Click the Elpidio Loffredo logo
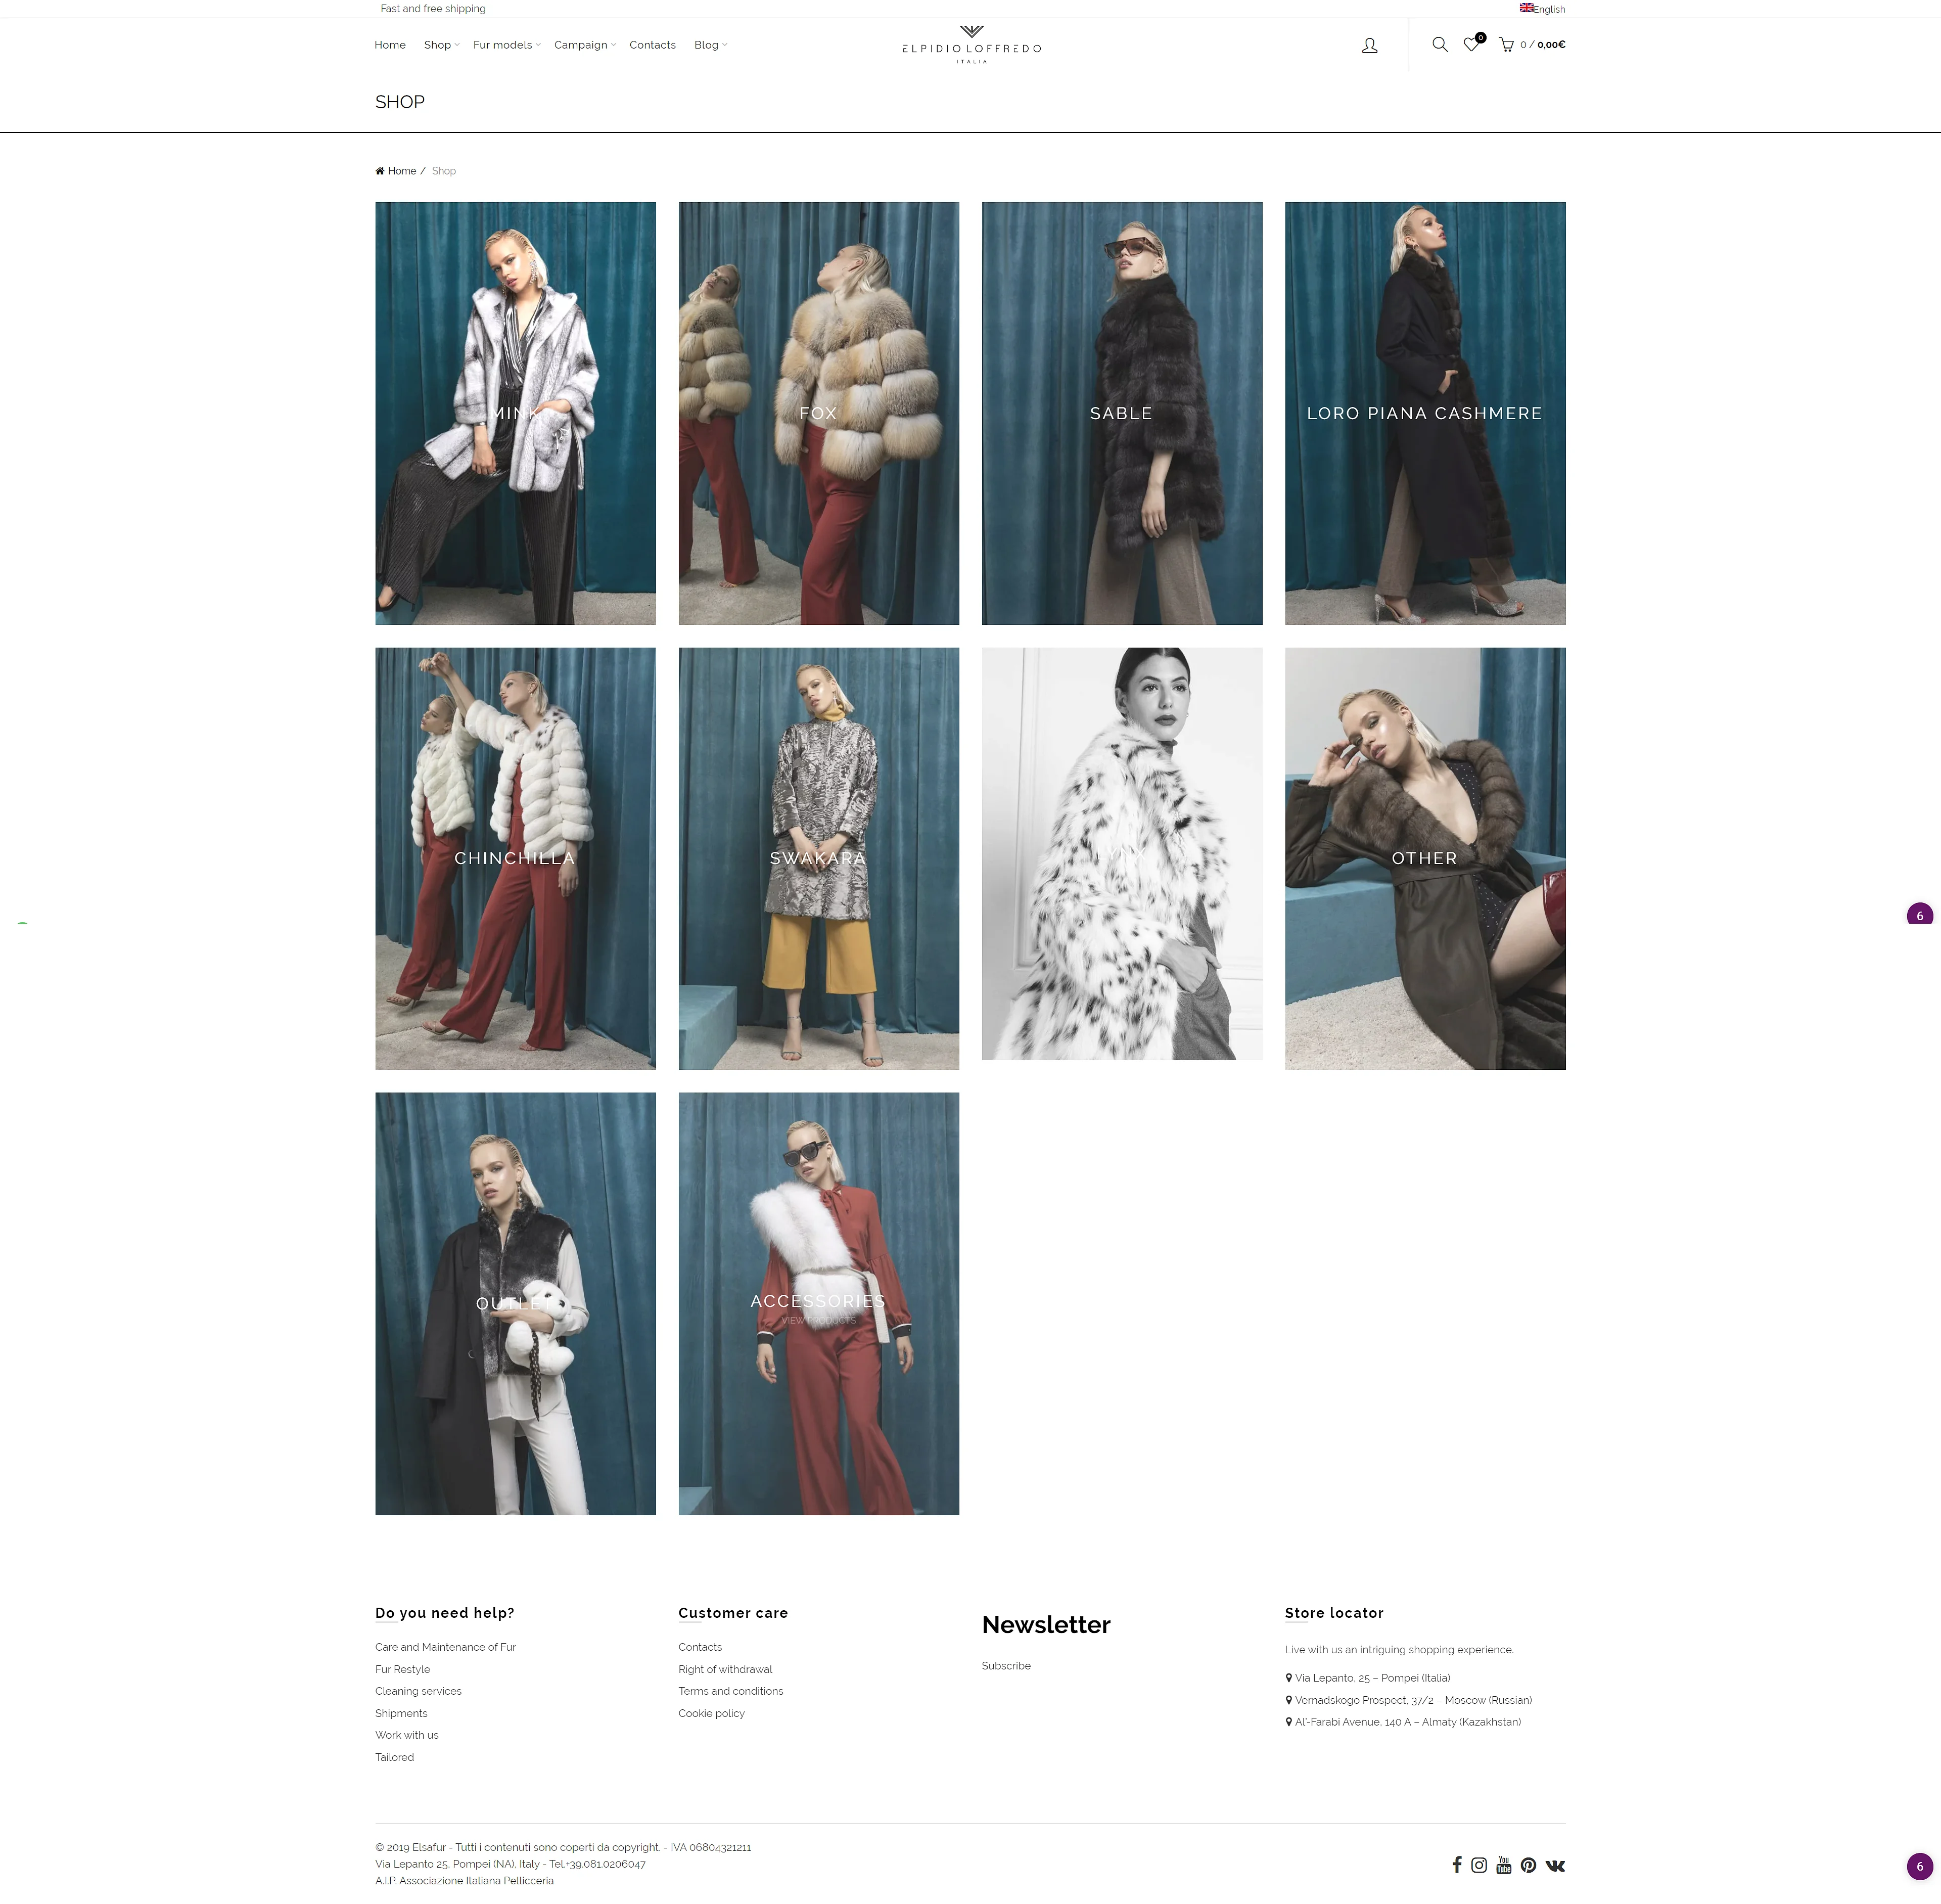 tap(971, 45)
